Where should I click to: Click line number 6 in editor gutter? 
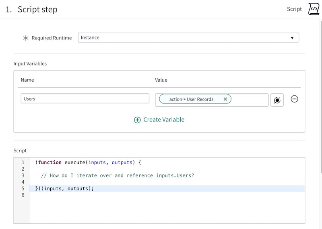pyautogui.click(x=23, y=195)
